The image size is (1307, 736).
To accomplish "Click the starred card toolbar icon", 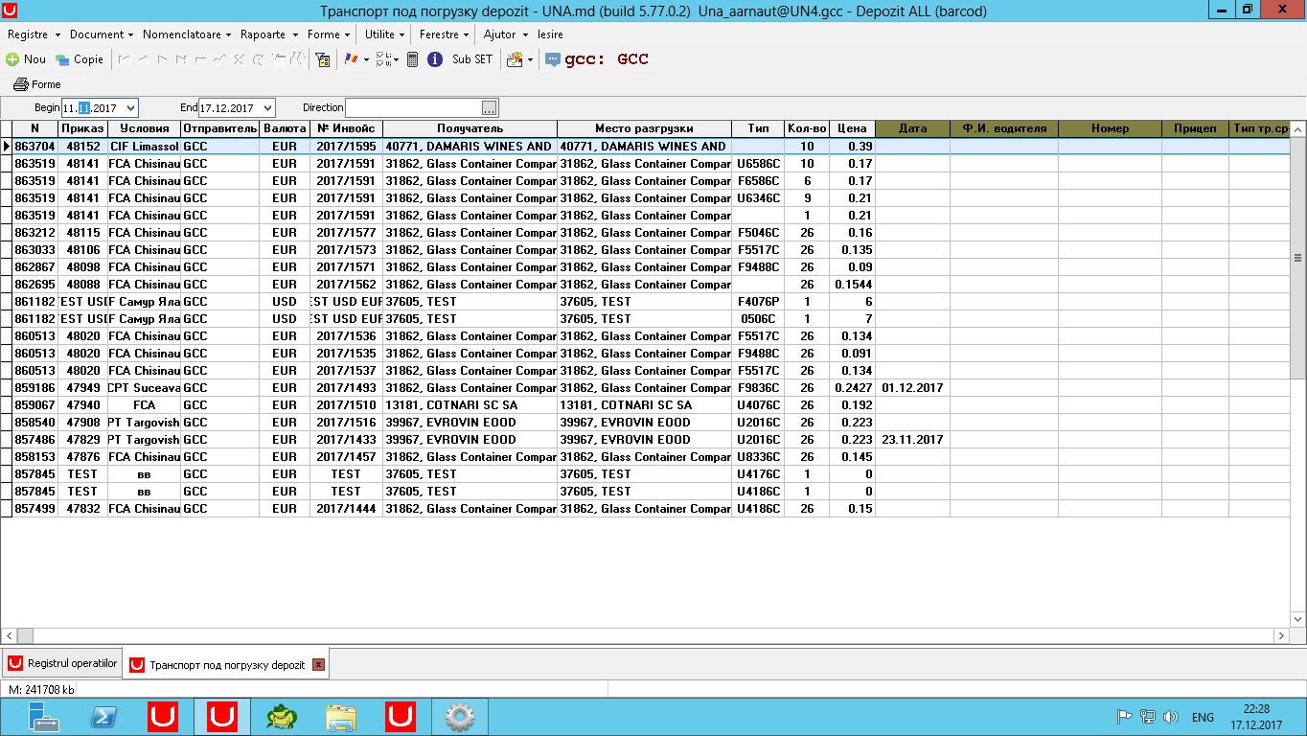I will point(515,59).
